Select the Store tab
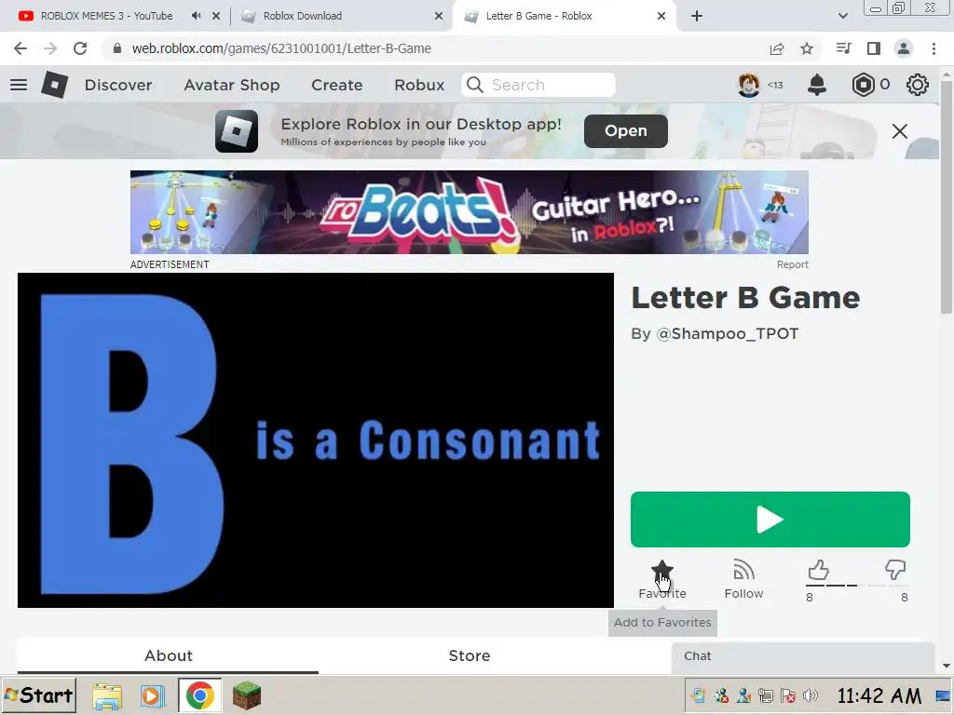 point(470,655)
